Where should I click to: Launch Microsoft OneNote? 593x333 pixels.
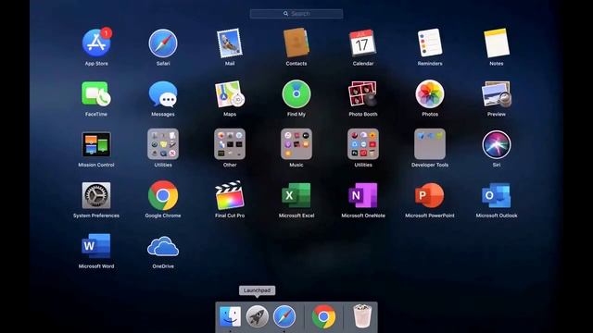[x=362, y=195]
